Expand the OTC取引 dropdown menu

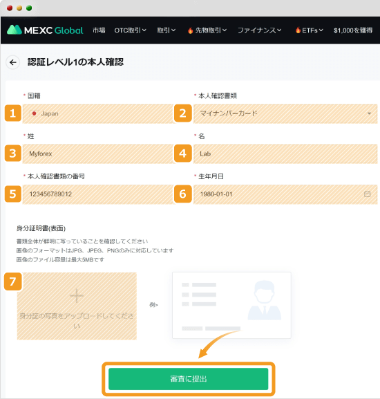(130, 30)
